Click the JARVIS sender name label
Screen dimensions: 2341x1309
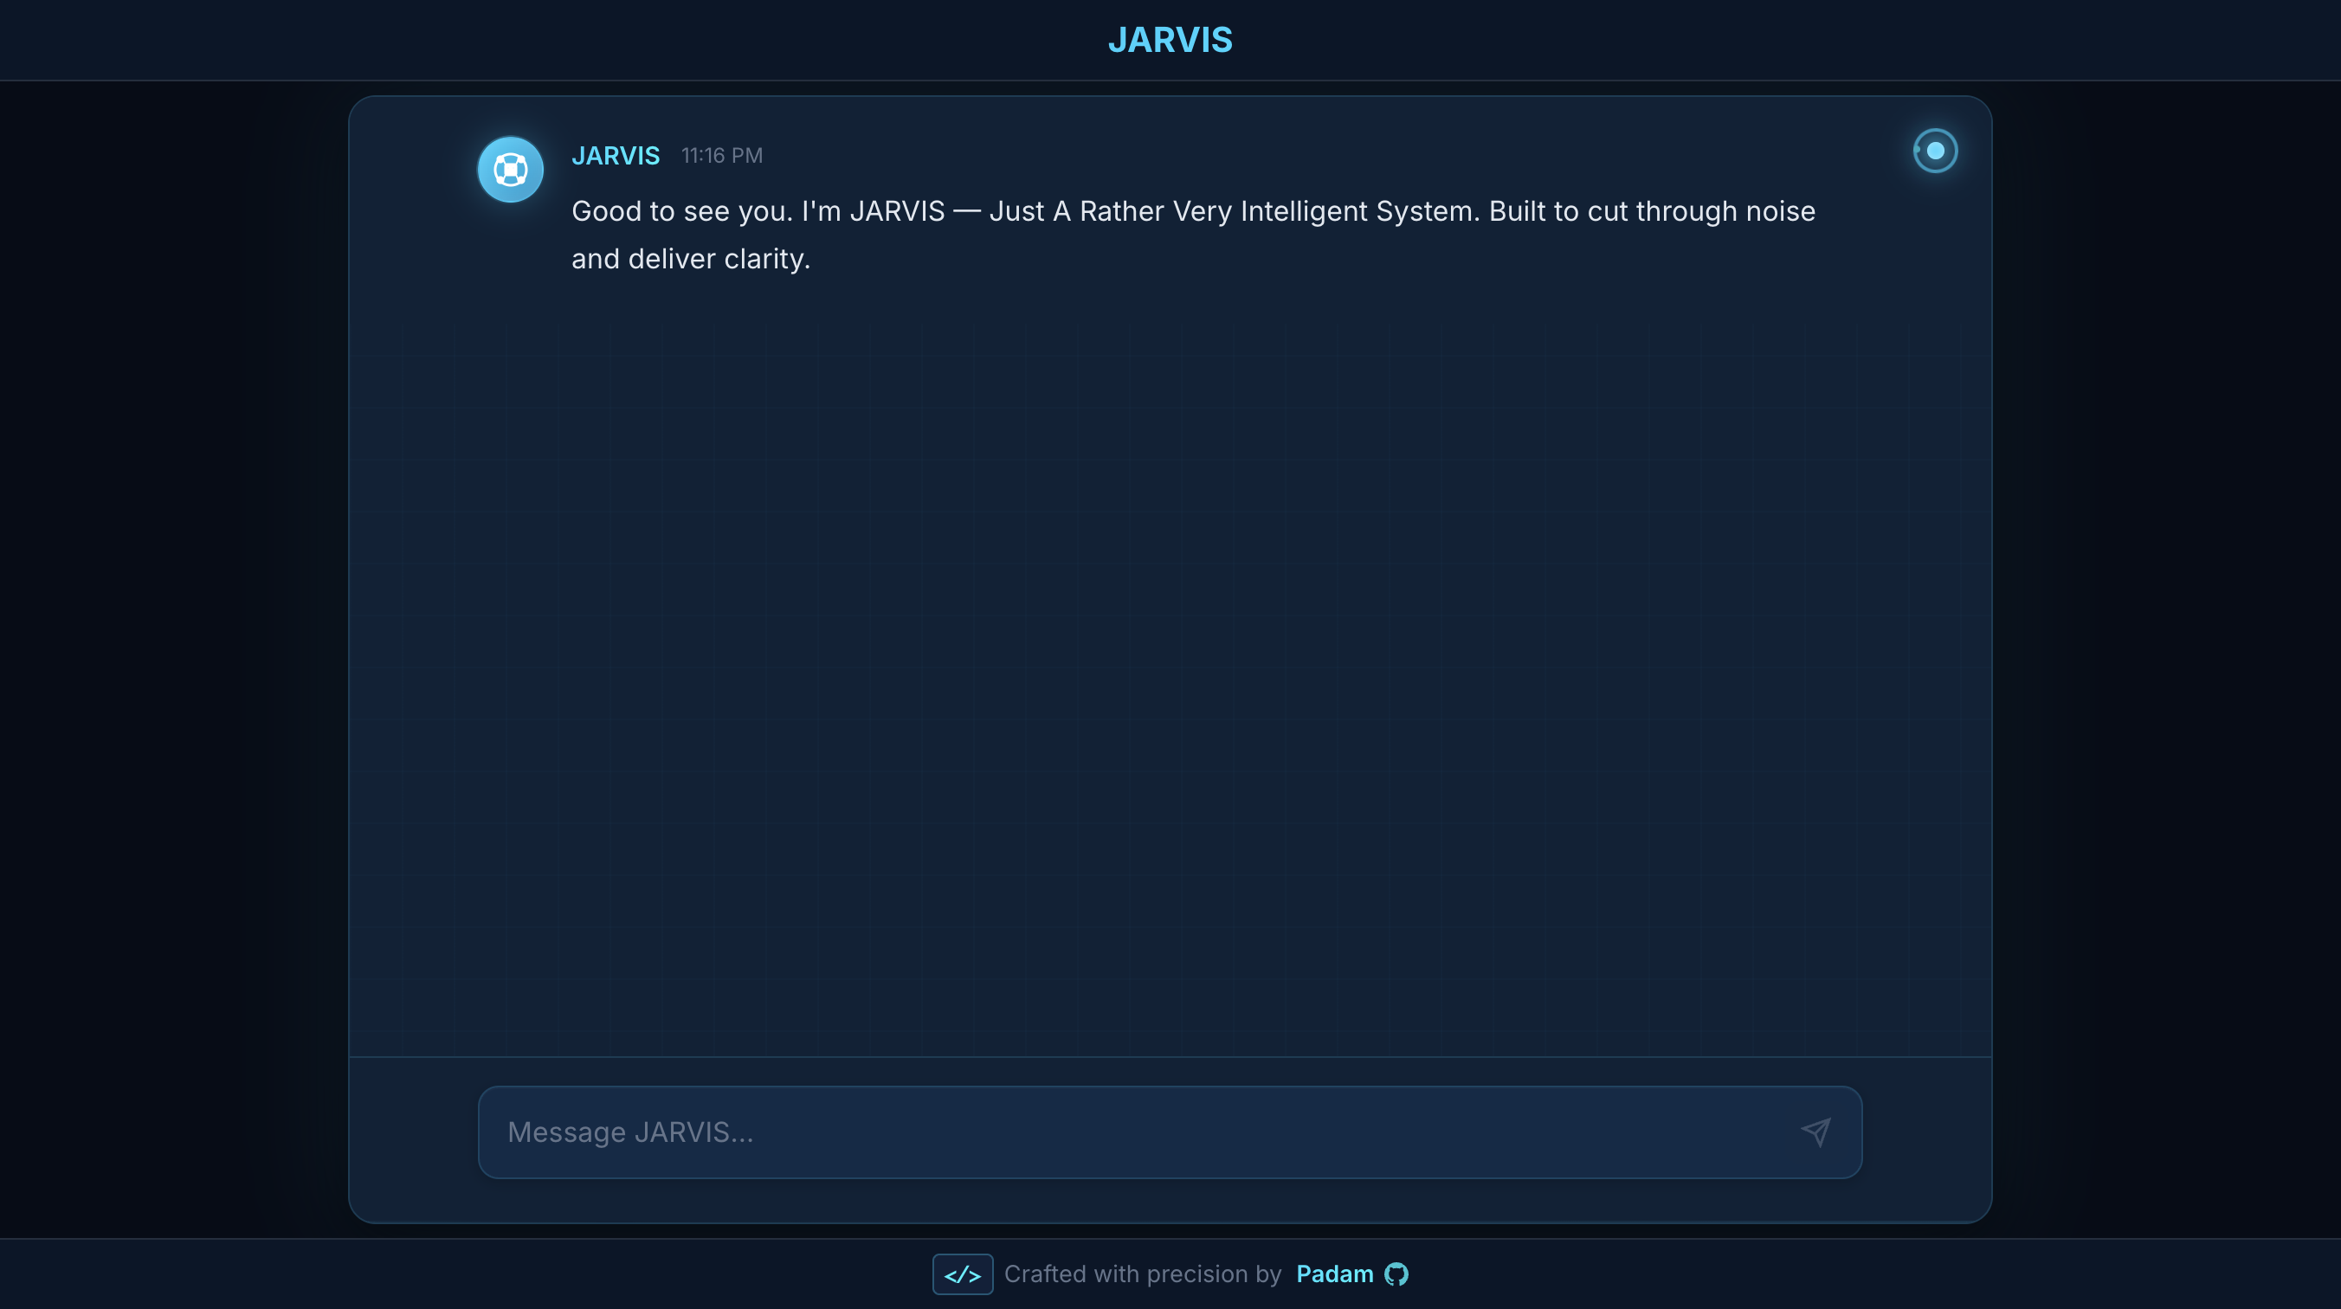pyautogui.click(x=616, y=156)
